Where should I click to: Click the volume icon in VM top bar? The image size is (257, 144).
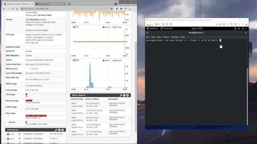click(x=239, y=28)
